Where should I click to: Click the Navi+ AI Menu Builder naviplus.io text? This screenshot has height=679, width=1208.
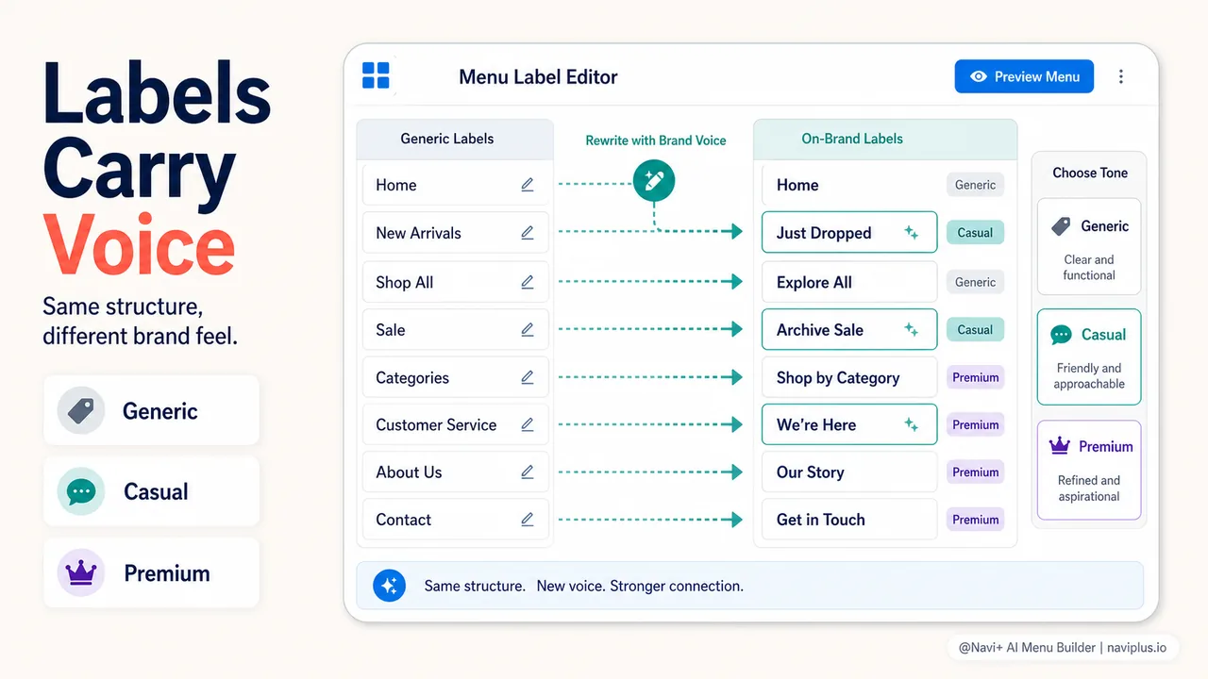click(1063, 648)
